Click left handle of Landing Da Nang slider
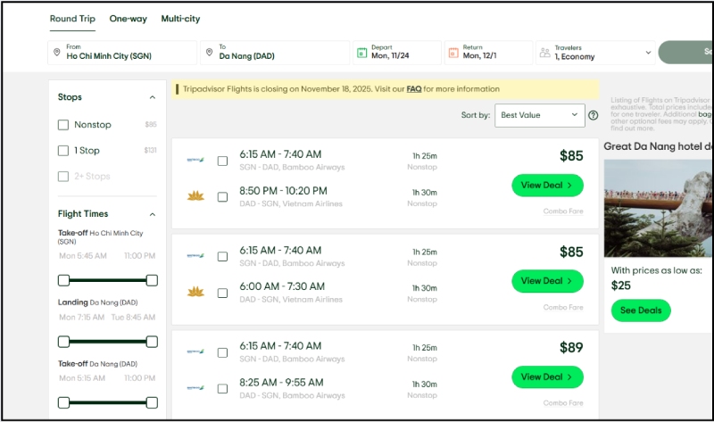This screenshot has width=714, height=422. [63, 342]
